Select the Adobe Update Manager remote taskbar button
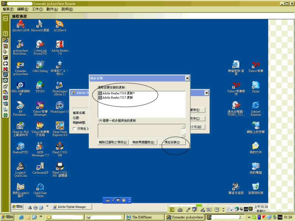 click(72, 207)
